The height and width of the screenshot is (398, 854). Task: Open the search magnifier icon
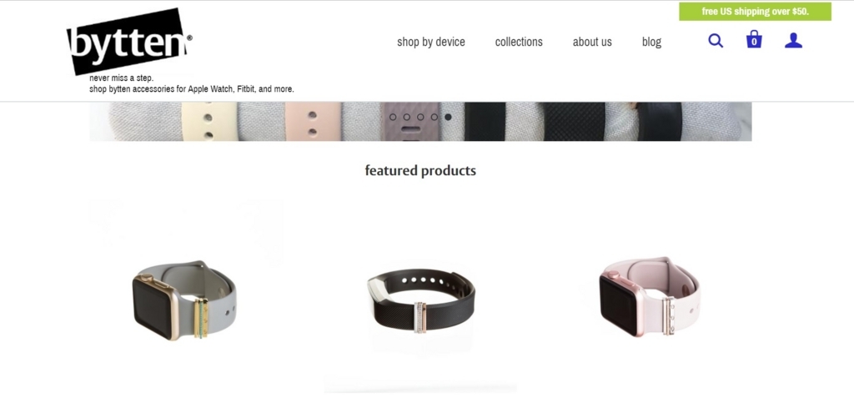pos(716,41)
